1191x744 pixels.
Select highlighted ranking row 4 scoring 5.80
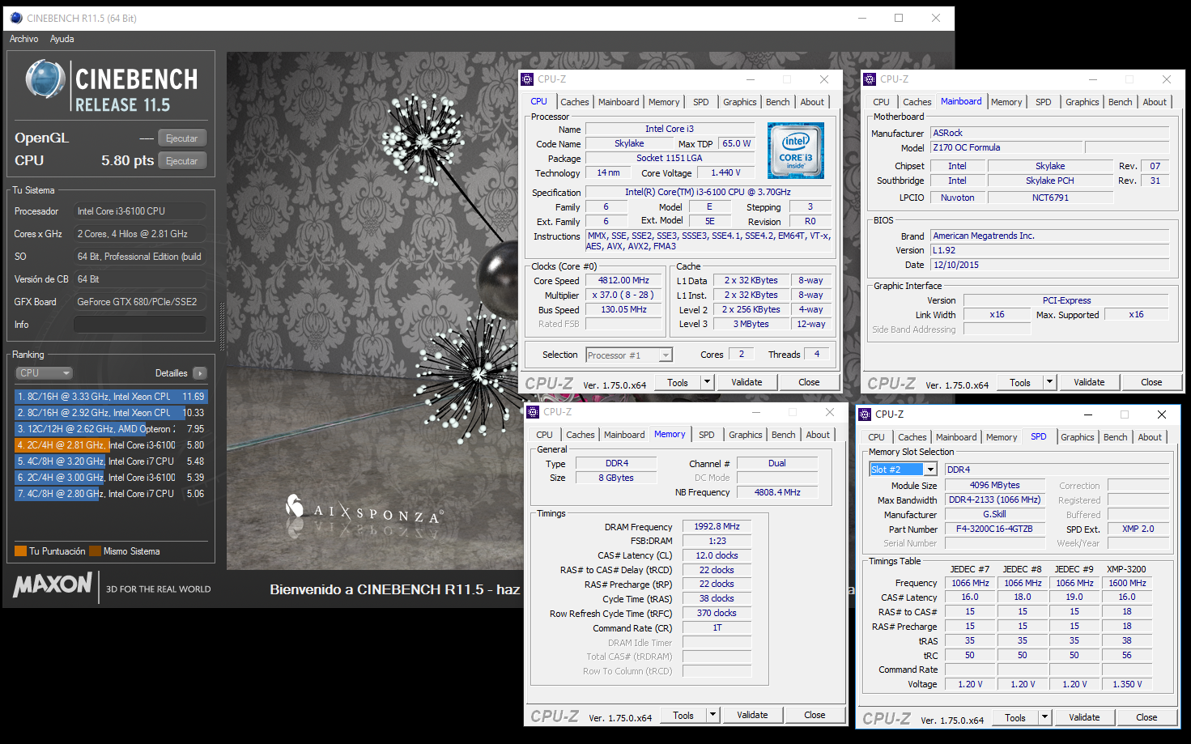point(111,445)
